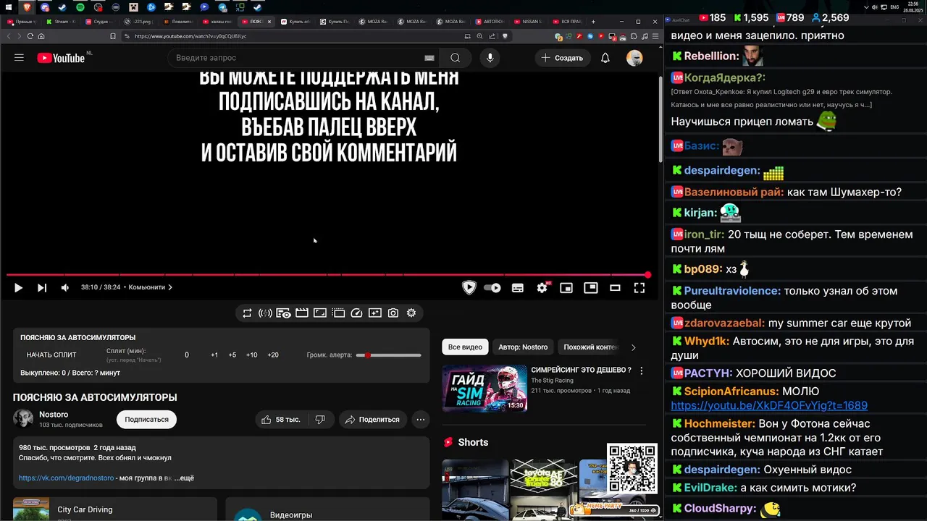Open the YouTube guide hamburger menu
The height and width of the screenshot is (521, 927).
point(19,58)
